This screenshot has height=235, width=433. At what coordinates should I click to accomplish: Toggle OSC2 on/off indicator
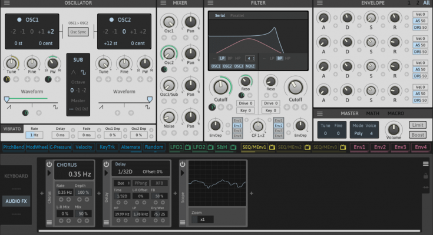[111, 20]
